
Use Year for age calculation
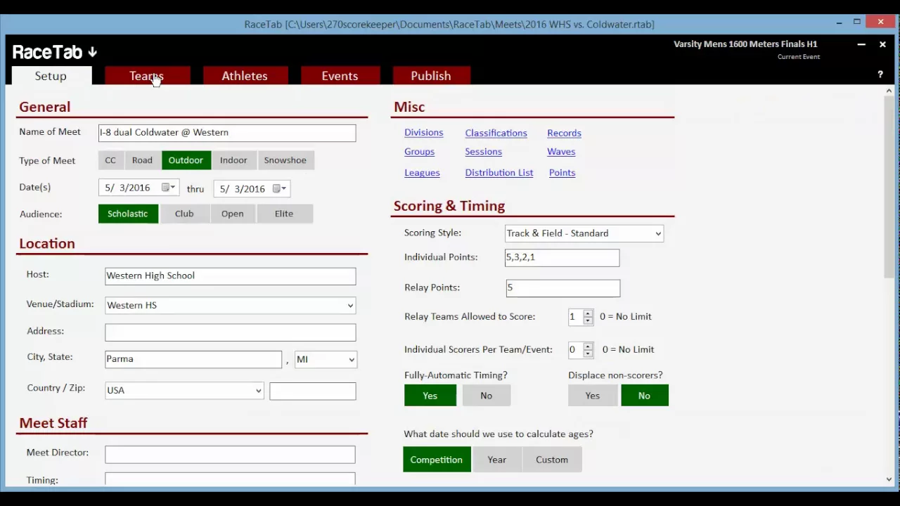coord(497,460)
